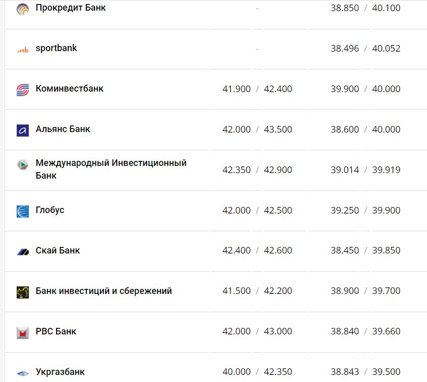
Task: Click the РВС Банк logo icon
Action: point(23,332)
